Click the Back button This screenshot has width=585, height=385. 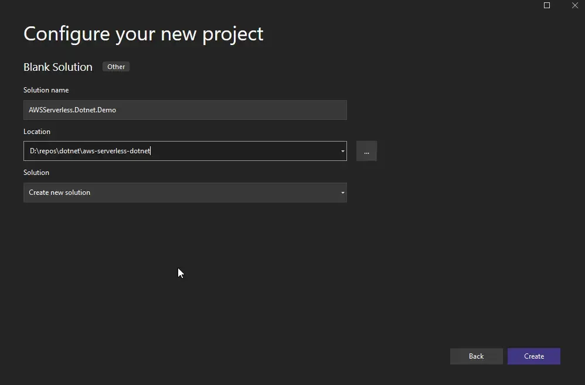point(476,356)
